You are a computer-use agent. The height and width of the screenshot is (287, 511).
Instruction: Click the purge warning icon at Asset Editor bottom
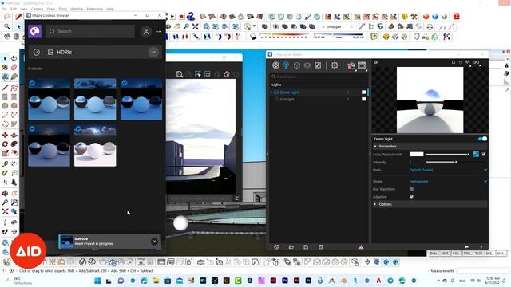pyautogui.click(x=361, y=247)
